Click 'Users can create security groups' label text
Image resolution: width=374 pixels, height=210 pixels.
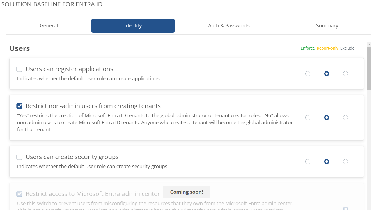pyautogui.click(x=72, y=157)
